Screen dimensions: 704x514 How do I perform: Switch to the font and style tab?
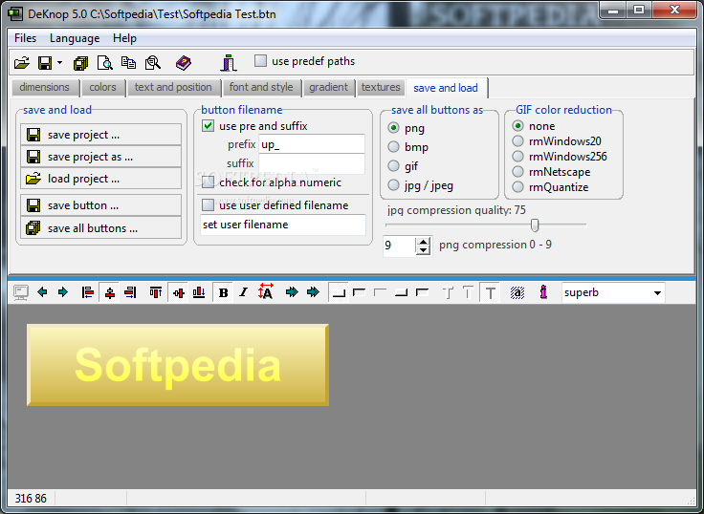[261, 87]
